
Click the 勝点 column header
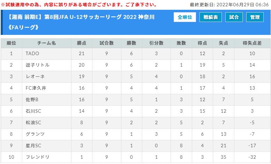coord(82,43)
